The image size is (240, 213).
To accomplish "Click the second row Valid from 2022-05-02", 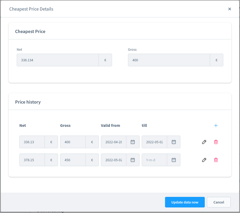I will [113, 160].
